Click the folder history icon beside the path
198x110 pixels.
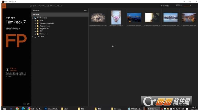pos(31,6)
